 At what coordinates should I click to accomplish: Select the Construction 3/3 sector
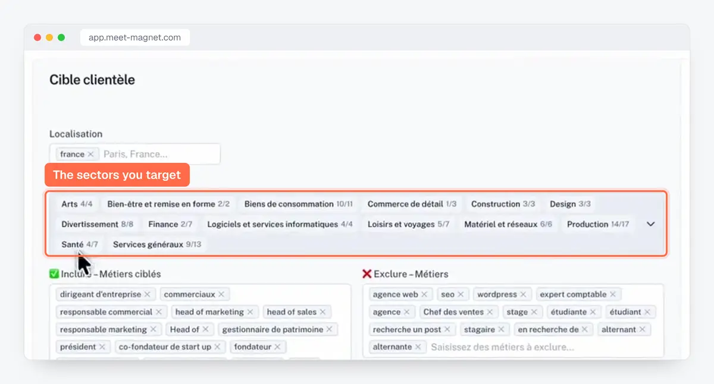tap(503, 204)
